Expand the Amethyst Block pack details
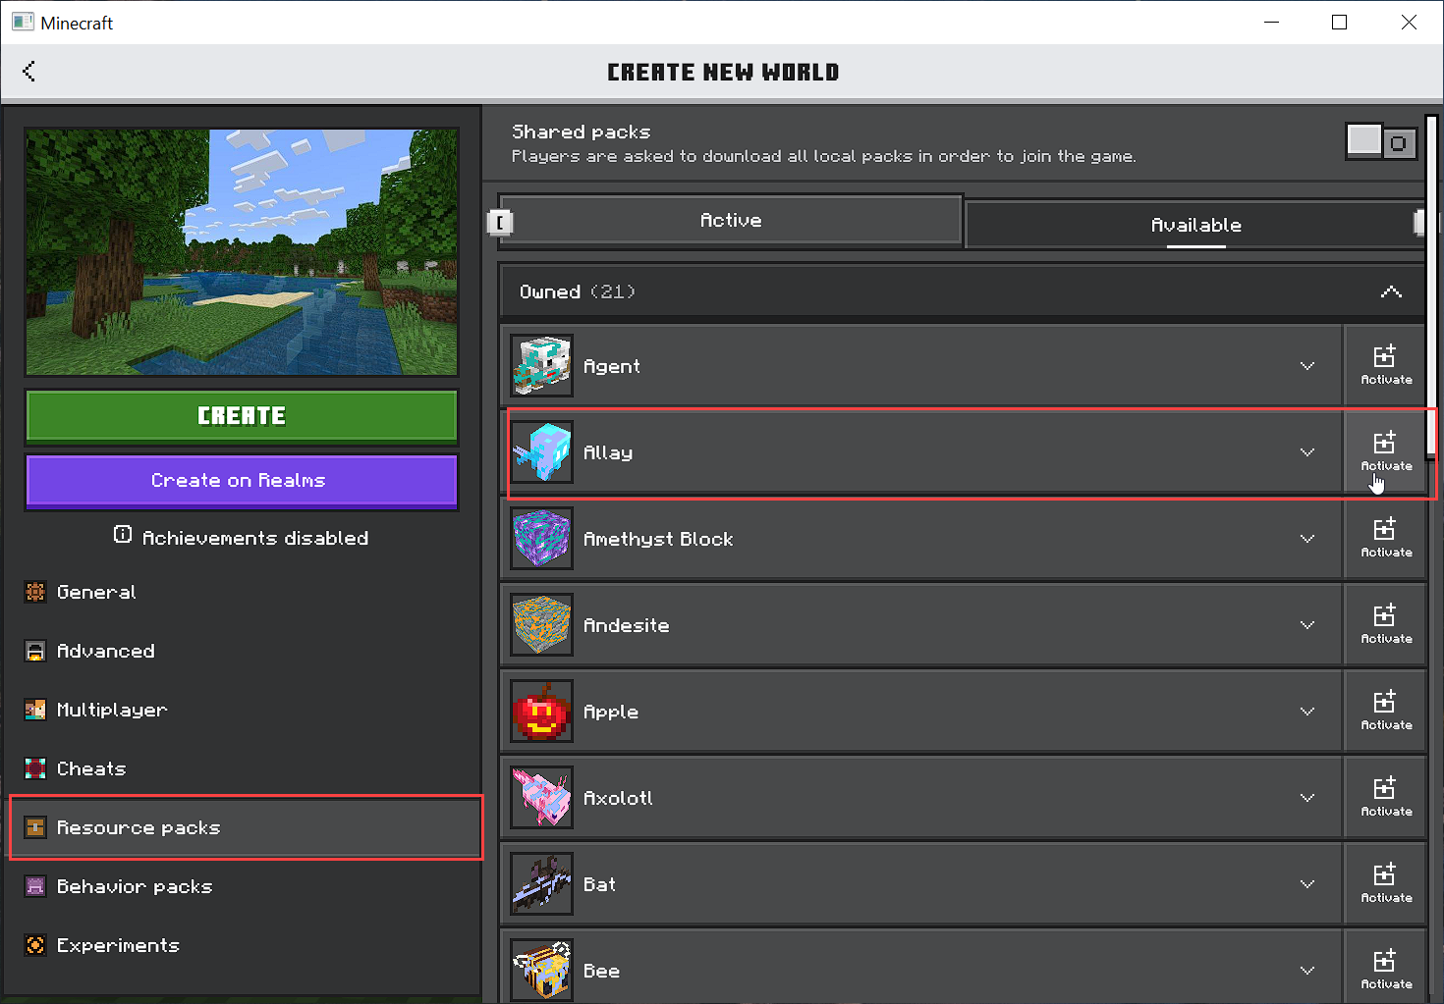The height and width of the screenshot is (1004, 1444). [1307, 539]
